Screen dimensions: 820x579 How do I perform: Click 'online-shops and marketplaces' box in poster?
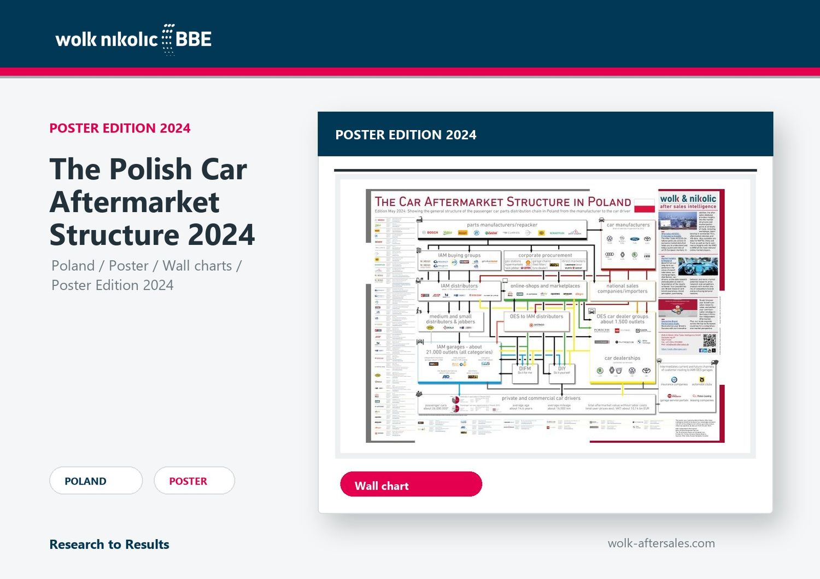pyautogui.click(x=545, y=290)
